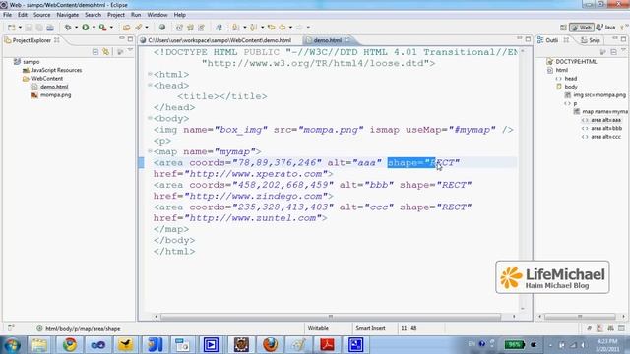
Task: Select the Project Explorer tab
Action: click(x=31, y=40)
